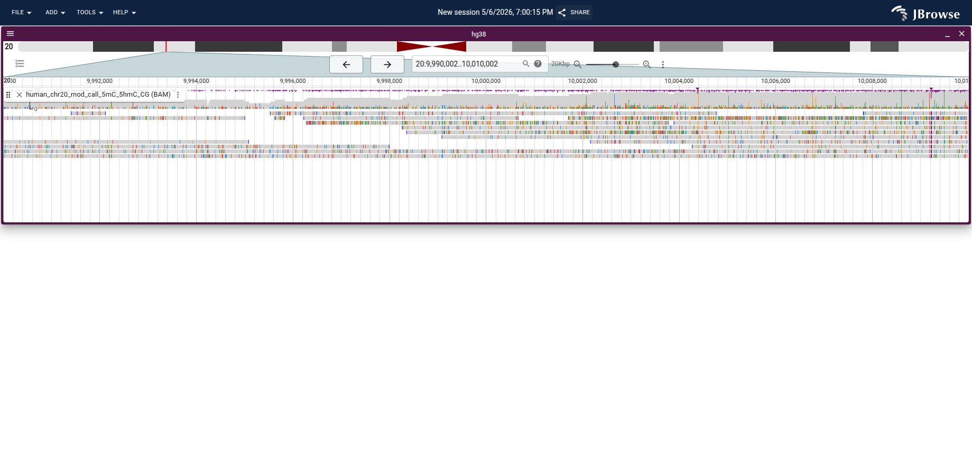Click the JBrowse logo
Viewport: 972px width, 468px height.
925,13
